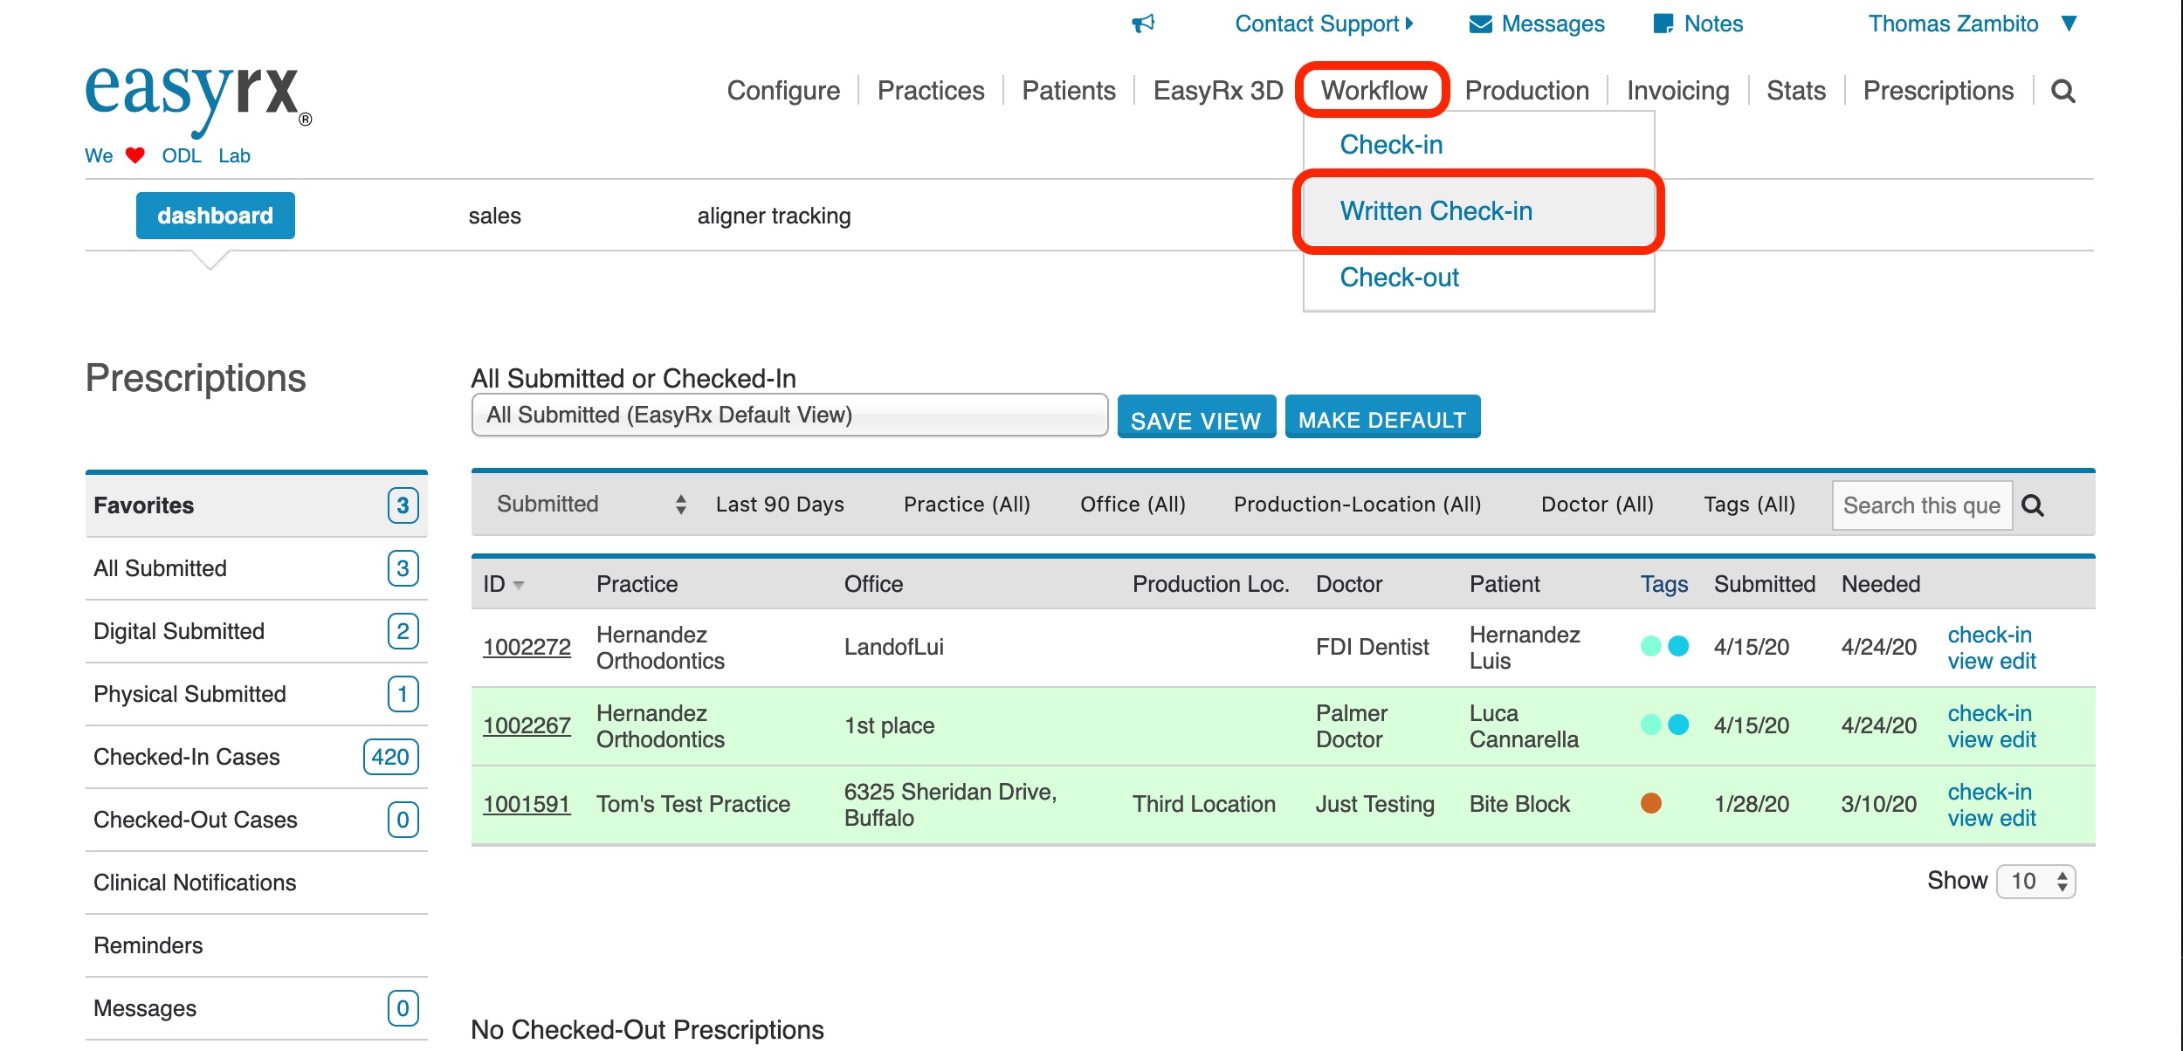Click the queue search magnifier icon
Image resolution: width=2183 pixels, height=1051 pixels.
[x=2033, y=505]
